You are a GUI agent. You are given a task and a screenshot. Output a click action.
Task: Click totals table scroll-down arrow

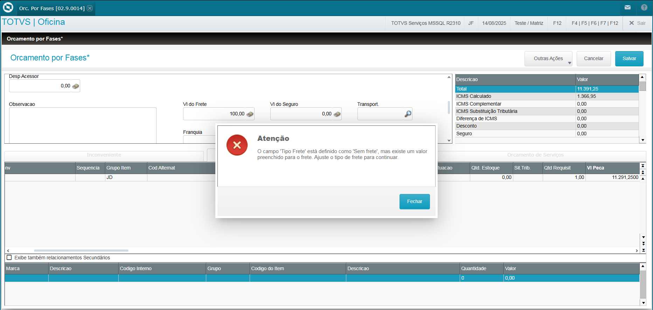click(642, 140)
